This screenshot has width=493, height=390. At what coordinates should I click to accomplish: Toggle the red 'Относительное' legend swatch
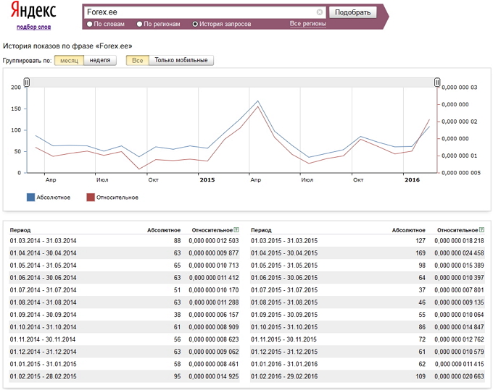click(91, 198)
